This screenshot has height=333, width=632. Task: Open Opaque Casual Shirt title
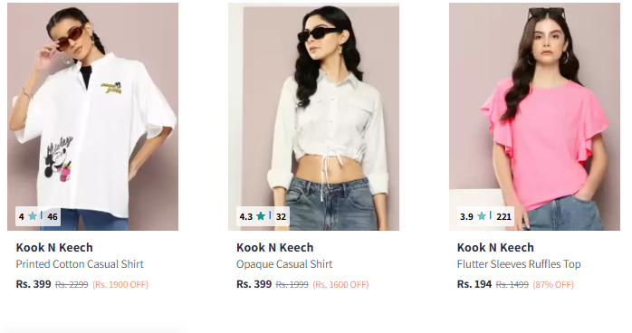284,264
